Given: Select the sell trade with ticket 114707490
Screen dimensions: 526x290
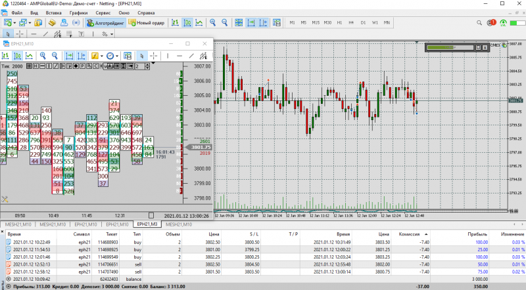Looking at the screenshot, I should pos(265,272).
